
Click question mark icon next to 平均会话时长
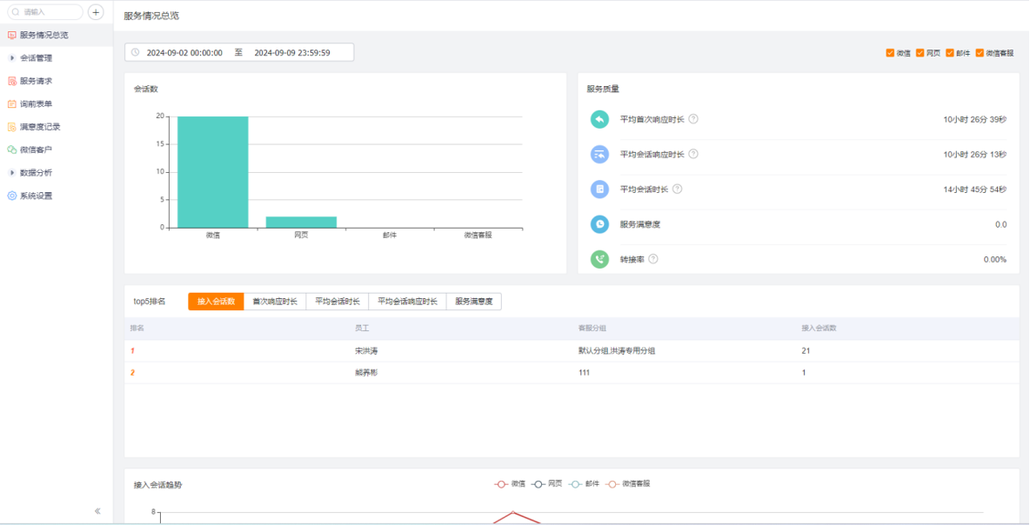[677, 189]
